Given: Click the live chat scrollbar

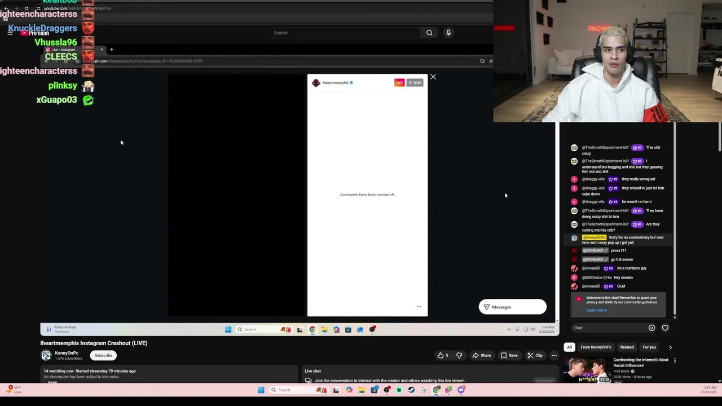Looking at the screenshot, I should pos(674,220).
